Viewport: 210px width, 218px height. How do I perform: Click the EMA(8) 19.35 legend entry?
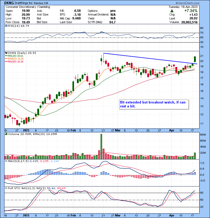14,59
